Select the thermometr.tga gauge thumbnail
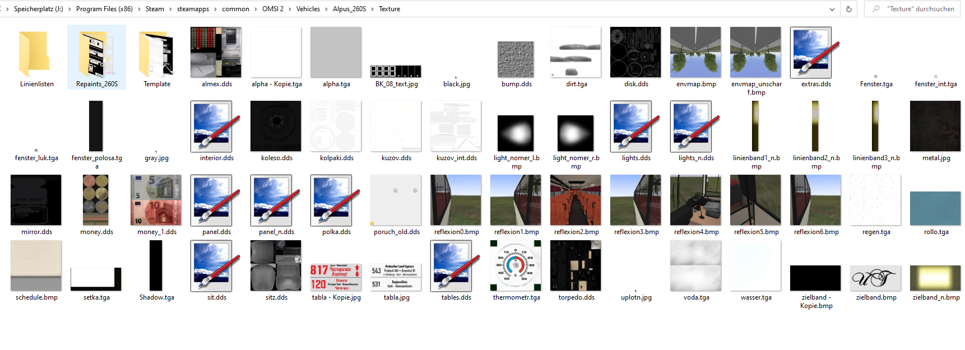Screen dimensions: 965x350 click(516, 266)
